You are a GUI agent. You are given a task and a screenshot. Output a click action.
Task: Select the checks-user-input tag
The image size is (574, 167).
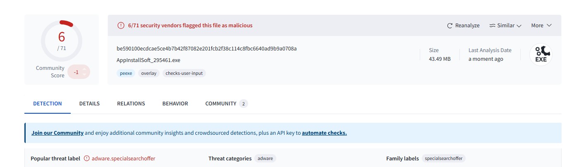[184, 73]
